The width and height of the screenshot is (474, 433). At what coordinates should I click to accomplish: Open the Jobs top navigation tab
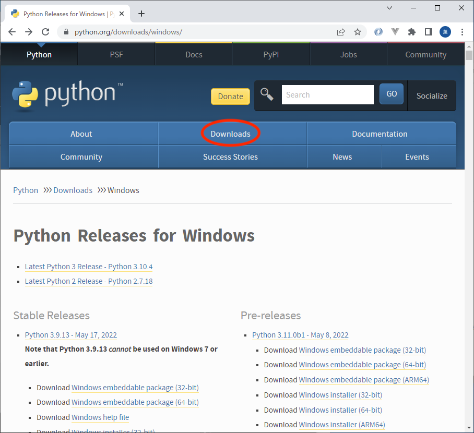[349, 55]
